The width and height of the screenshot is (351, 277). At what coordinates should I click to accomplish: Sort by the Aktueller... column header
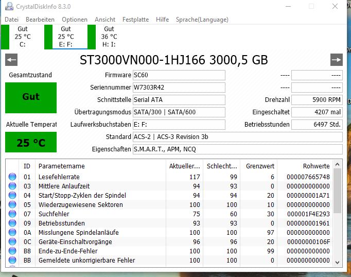[184, 166]
